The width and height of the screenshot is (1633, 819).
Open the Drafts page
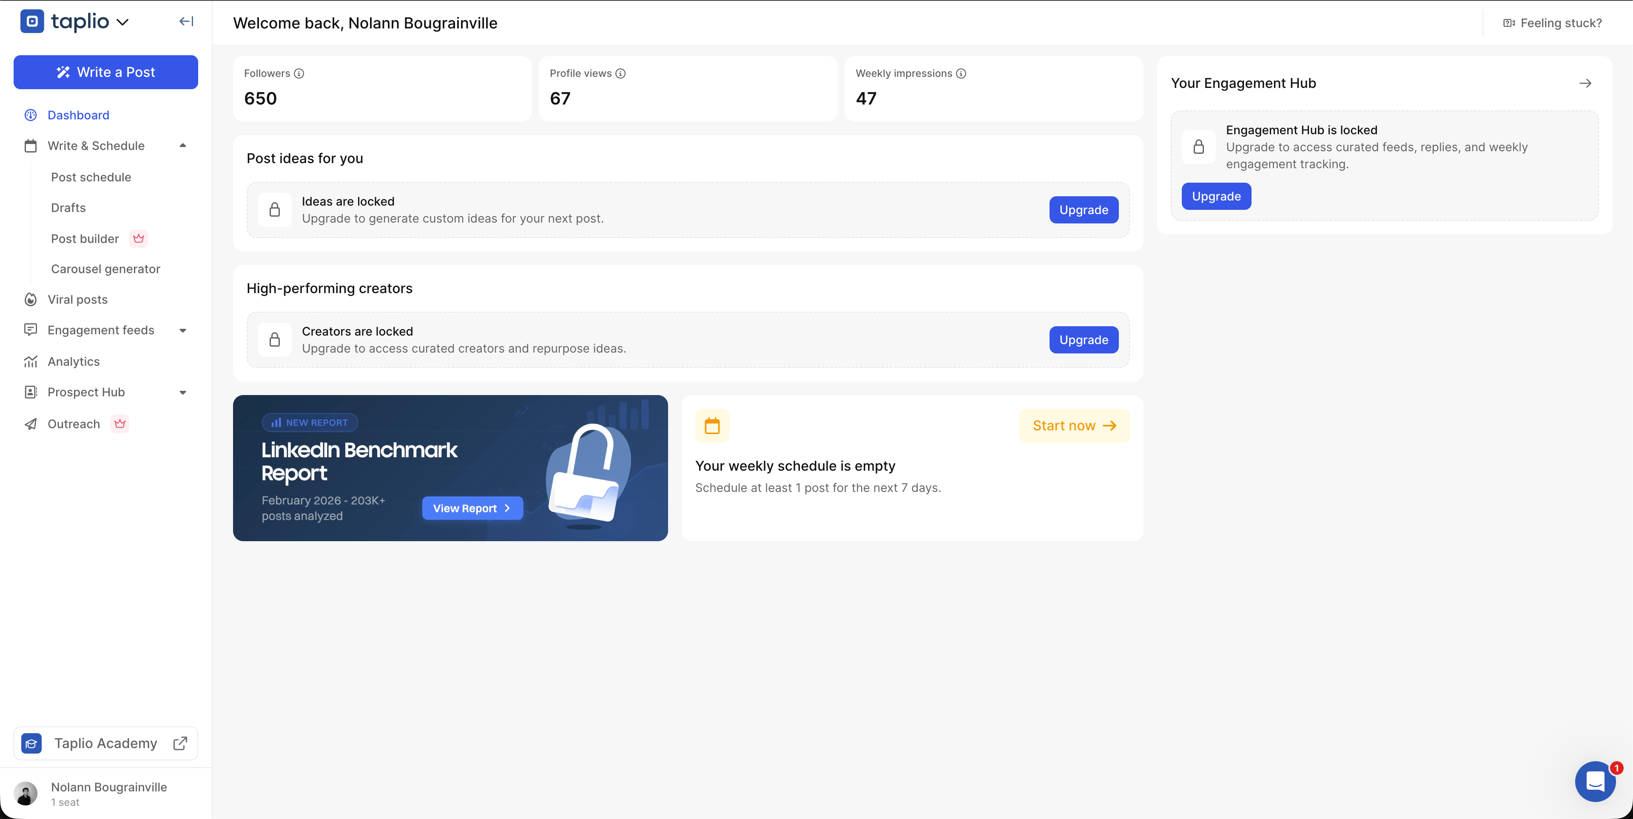pyautogui.click(x=68, y=208)
